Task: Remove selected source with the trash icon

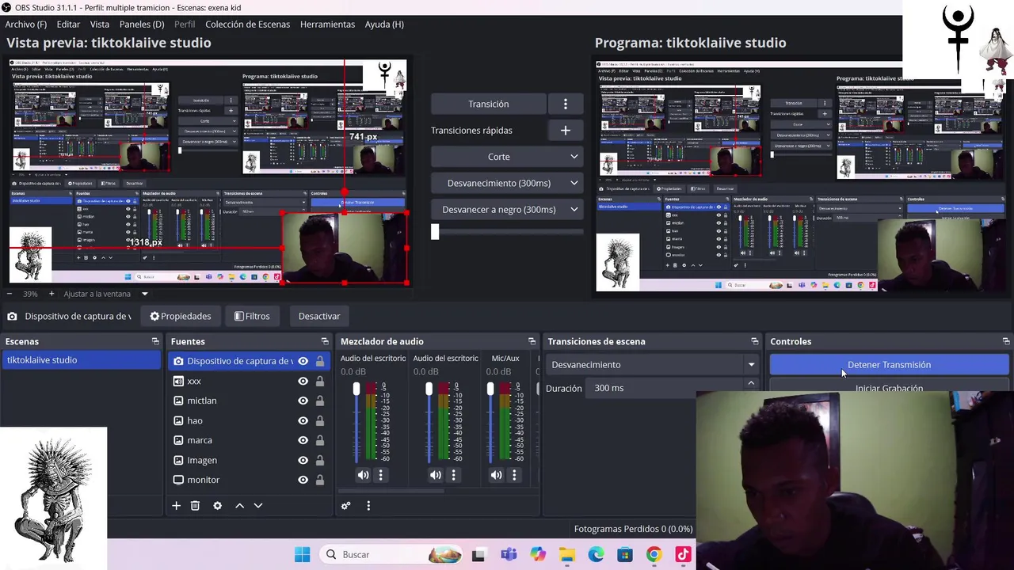Action: pyautogui.click(x=195, y=505)
